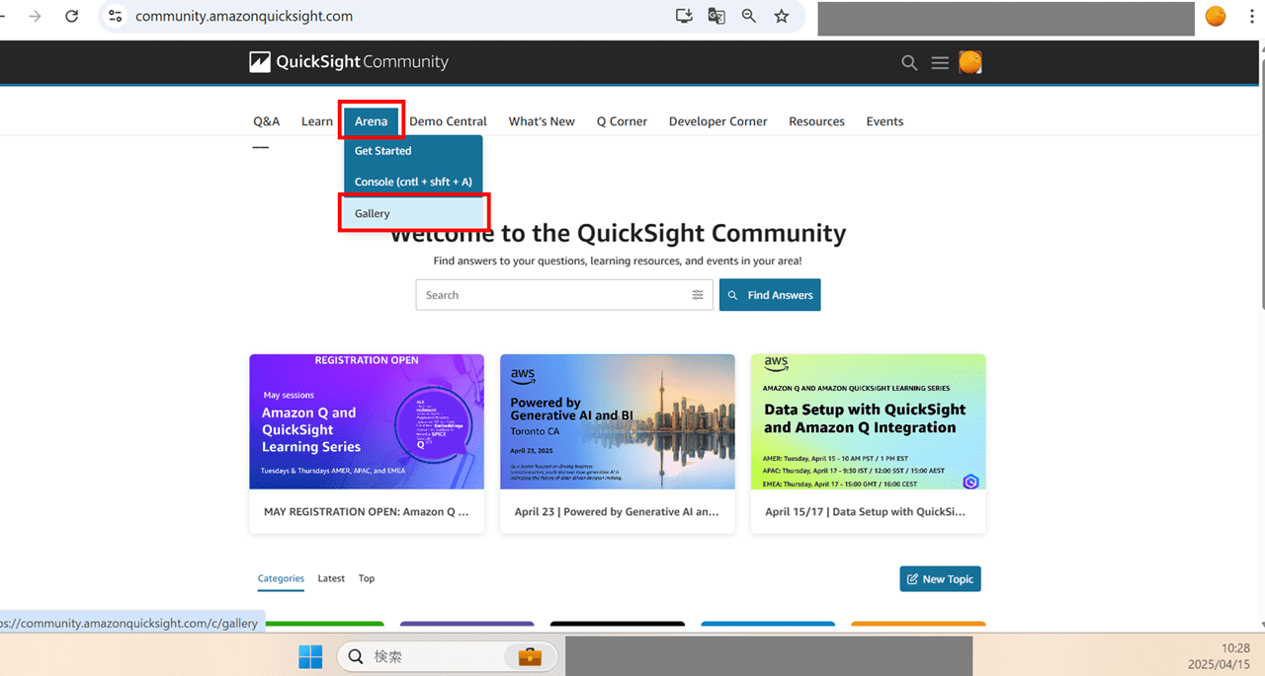
Task: Open search filter options icon
Action: [x=698, y=295]
